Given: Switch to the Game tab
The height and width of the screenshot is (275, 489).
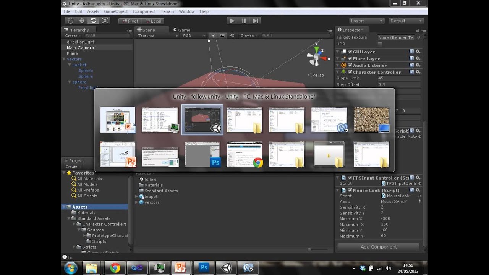Looking at the screenshot, I should coord(181,30).
